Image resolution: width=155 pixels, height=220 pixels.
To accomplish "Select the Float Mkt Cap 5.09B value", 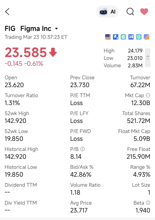I will (142, 139).
